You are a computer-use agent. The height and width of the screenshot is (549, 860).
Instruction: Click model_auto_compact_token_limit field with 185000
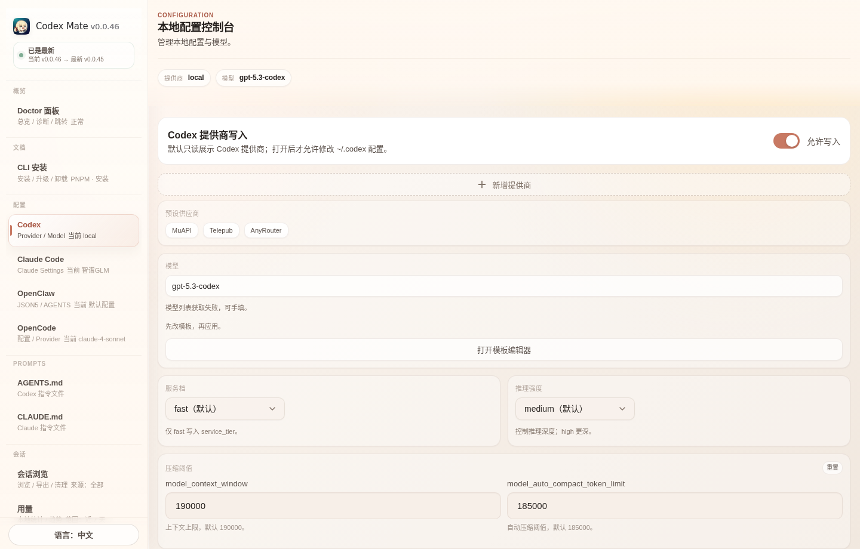675,505
